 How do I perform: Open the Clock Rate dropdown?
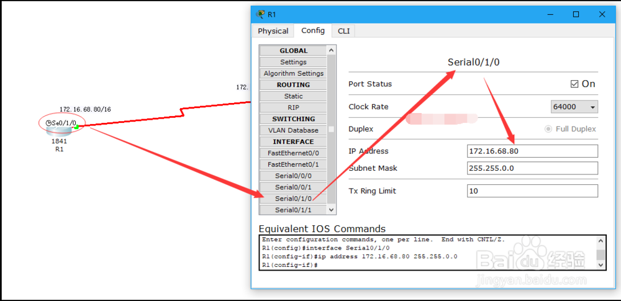click(574, 107)
